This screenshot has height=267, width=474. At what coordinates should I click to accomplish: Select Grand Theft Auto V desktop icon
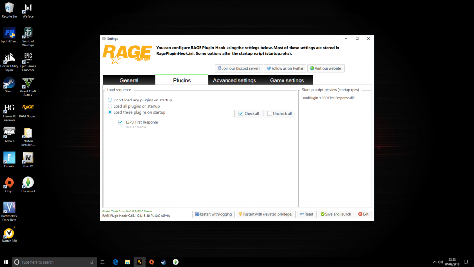(x=28, y=87)
